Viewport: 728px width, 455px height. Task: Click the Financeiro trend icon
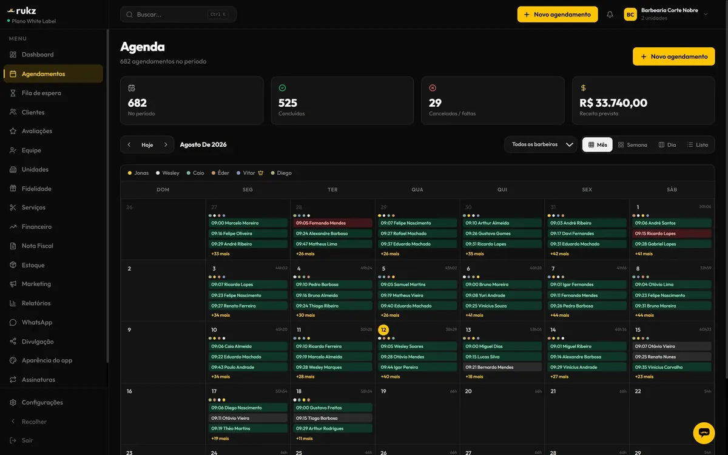pos(13,227)
